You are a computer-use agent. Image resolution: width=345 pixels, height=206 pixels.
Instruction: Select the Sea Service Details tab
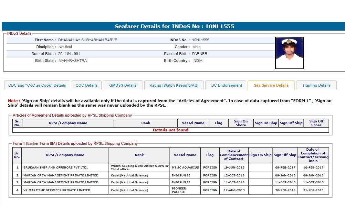point(271,85)
